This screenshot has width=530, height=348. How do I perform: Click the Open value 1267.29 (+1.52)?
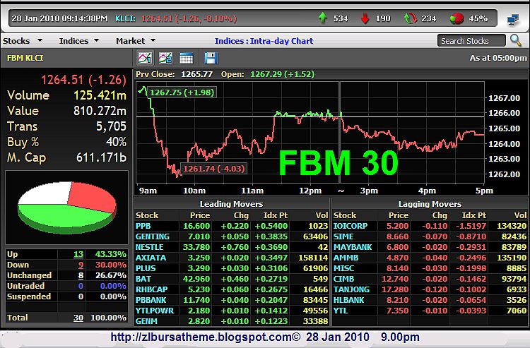(282, 74)
